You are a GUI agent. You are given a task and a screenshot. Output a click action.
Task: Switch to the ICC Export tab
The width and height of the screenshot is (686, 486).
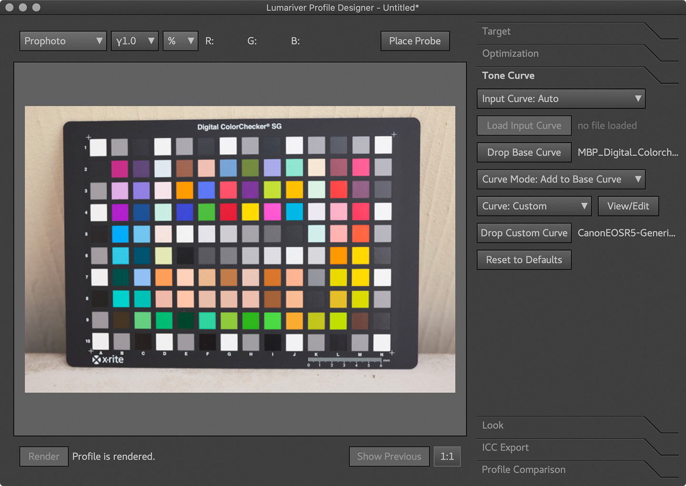point(505,447)
